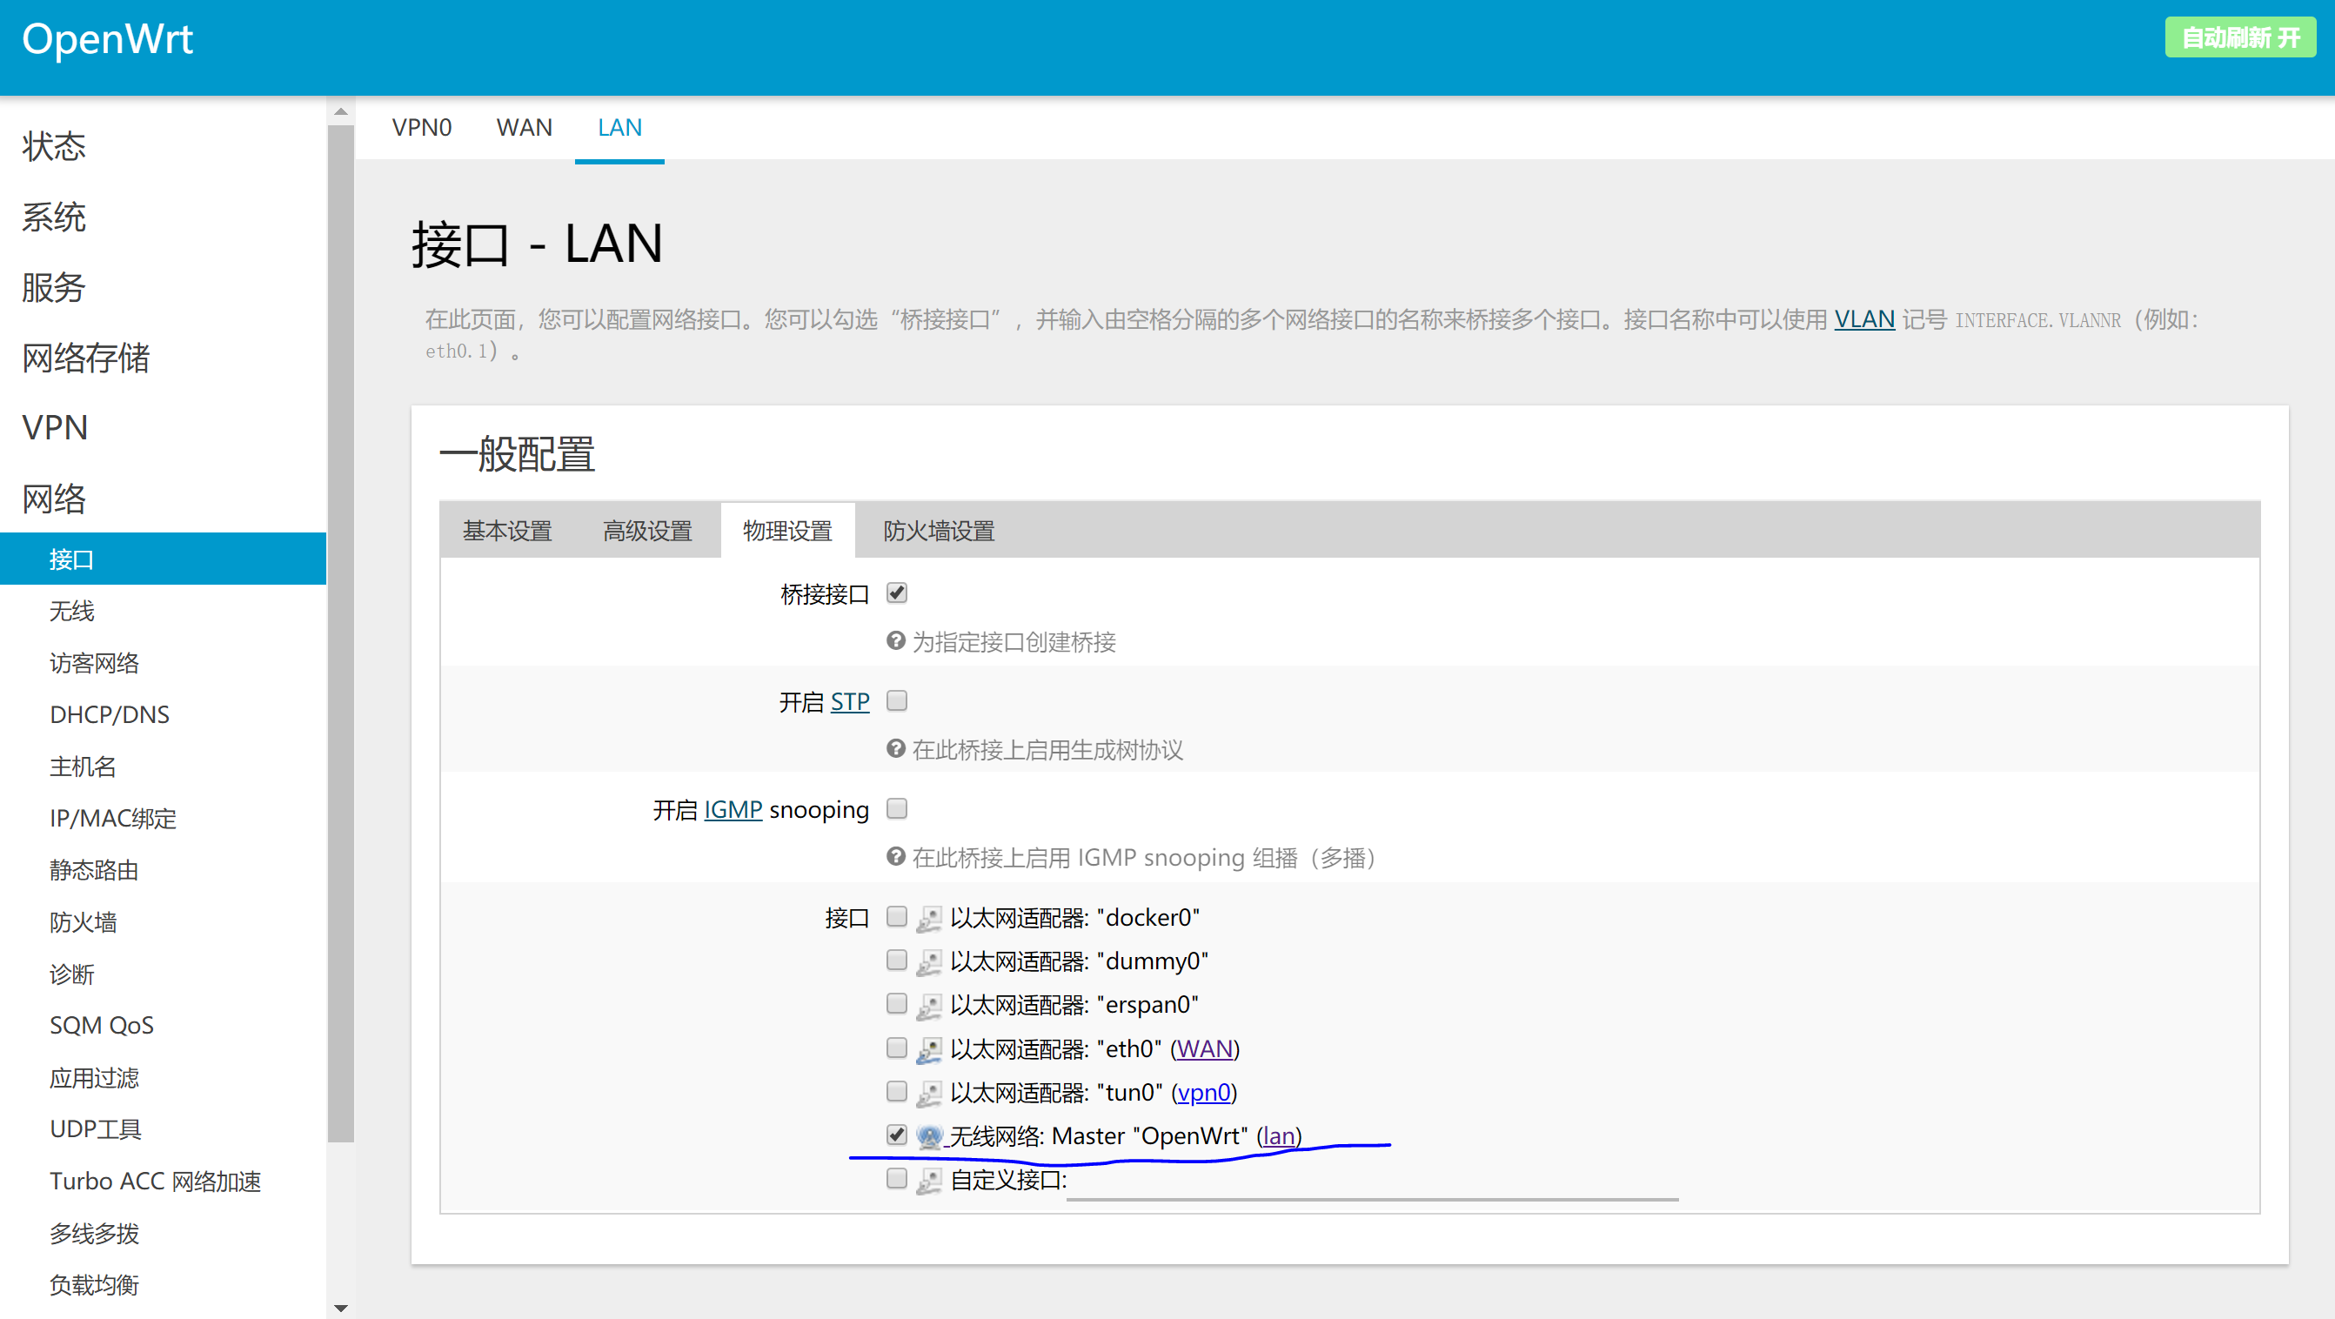Screen dimensions: 2335x1319
Task: Open the VLAN documentation link
Action: click(1863, 319)
